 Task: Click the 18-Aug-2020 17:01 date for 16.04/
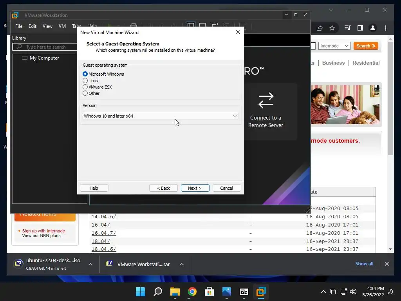tap(332, 225)
